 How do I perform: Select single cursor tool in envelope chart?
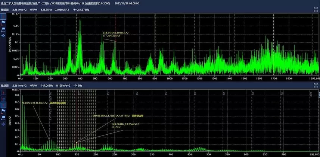click(x=3, y=92)
